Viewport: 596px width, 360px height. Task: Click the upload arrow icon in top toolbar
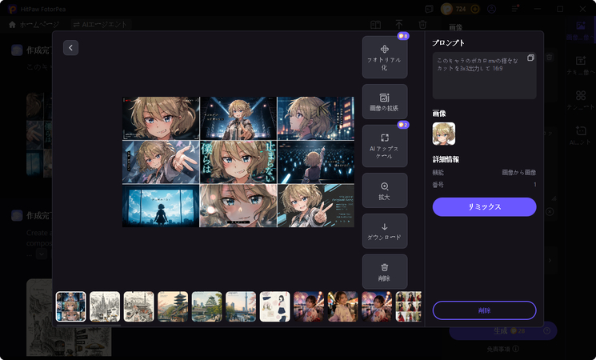click(x=398, y=25)
